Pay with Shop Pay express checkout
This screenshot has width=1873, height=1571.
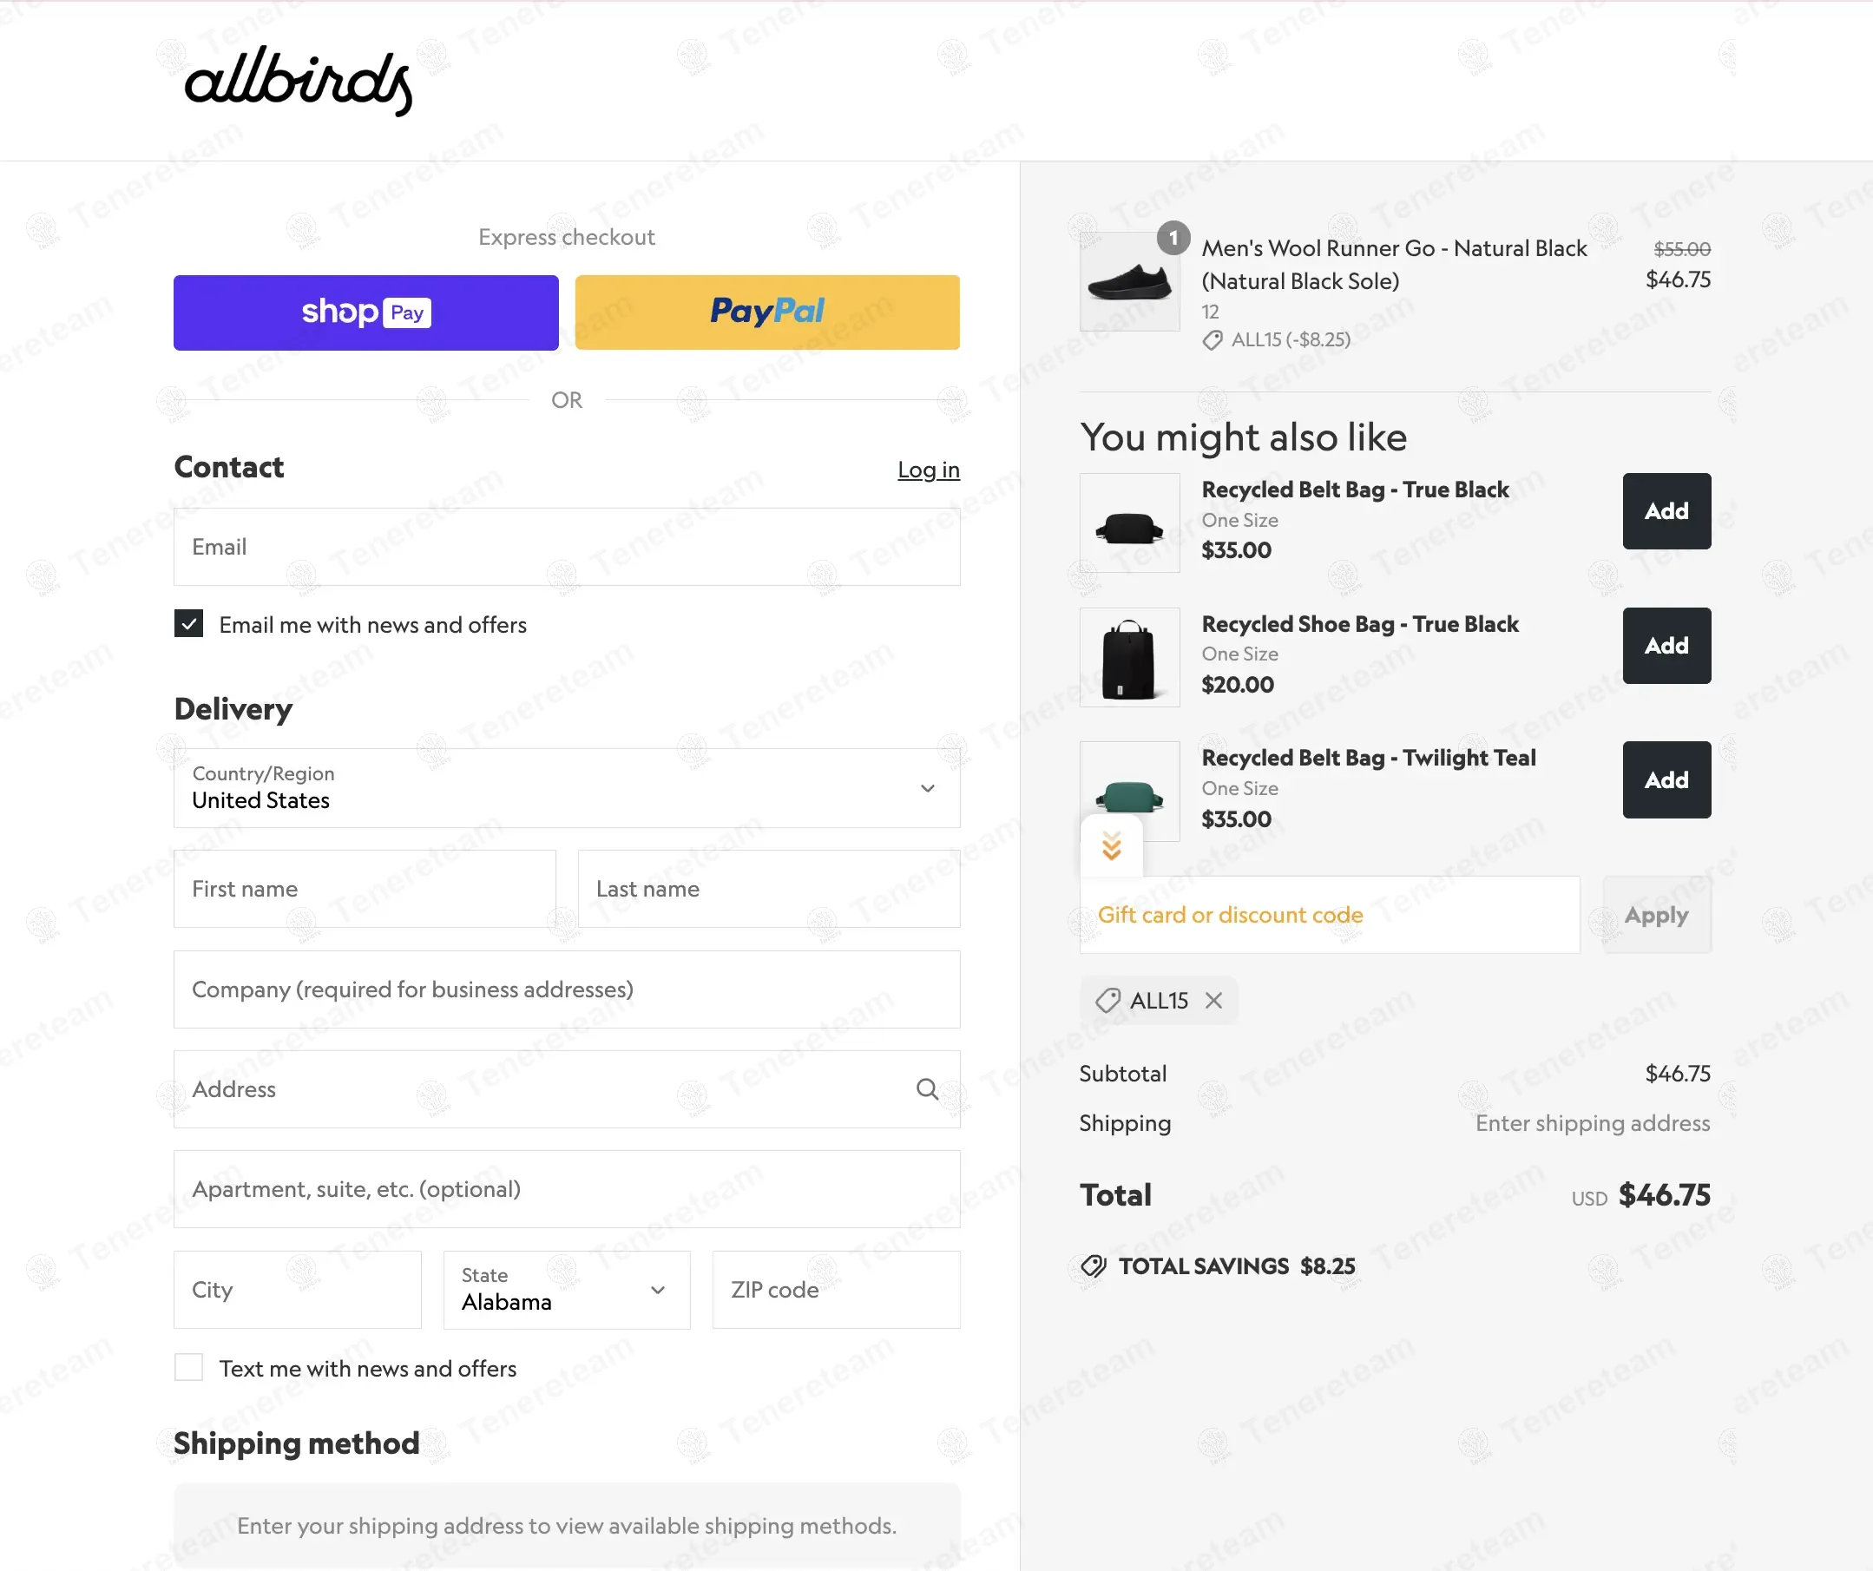tap(365, 312)
